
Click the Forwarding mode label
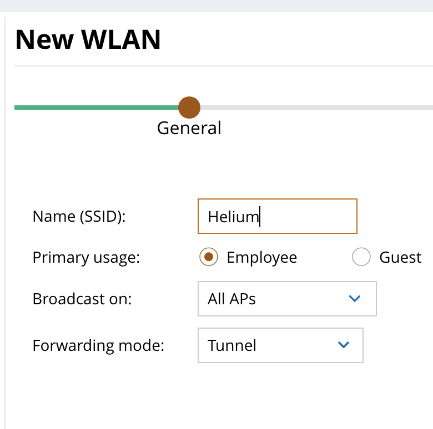[x=99, y=345]
